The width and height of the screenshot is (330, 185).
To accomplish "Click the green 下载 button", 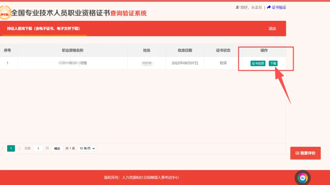I will tap(273, 63).
